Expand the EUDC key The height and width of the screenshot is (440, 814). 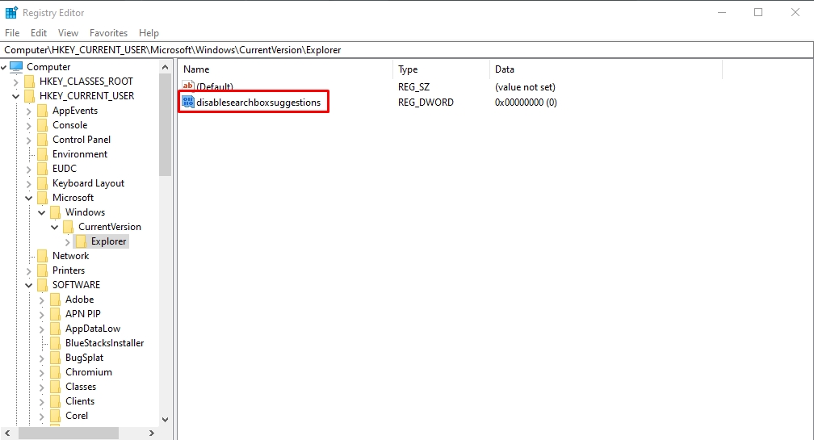click(28, 169)
